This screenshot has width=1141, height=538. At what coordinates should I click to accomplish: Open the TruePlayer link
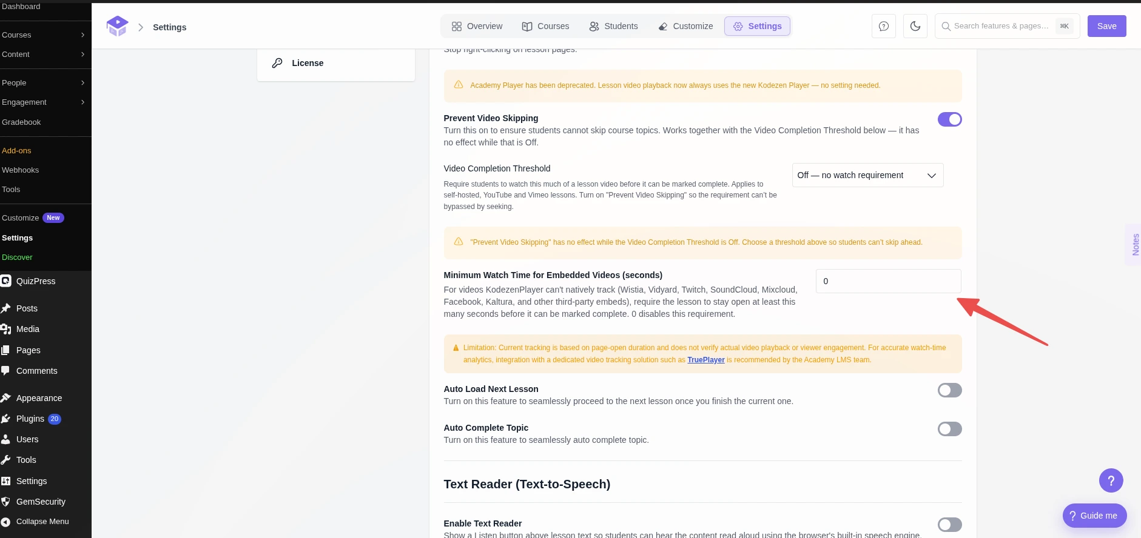coord(705,360)
